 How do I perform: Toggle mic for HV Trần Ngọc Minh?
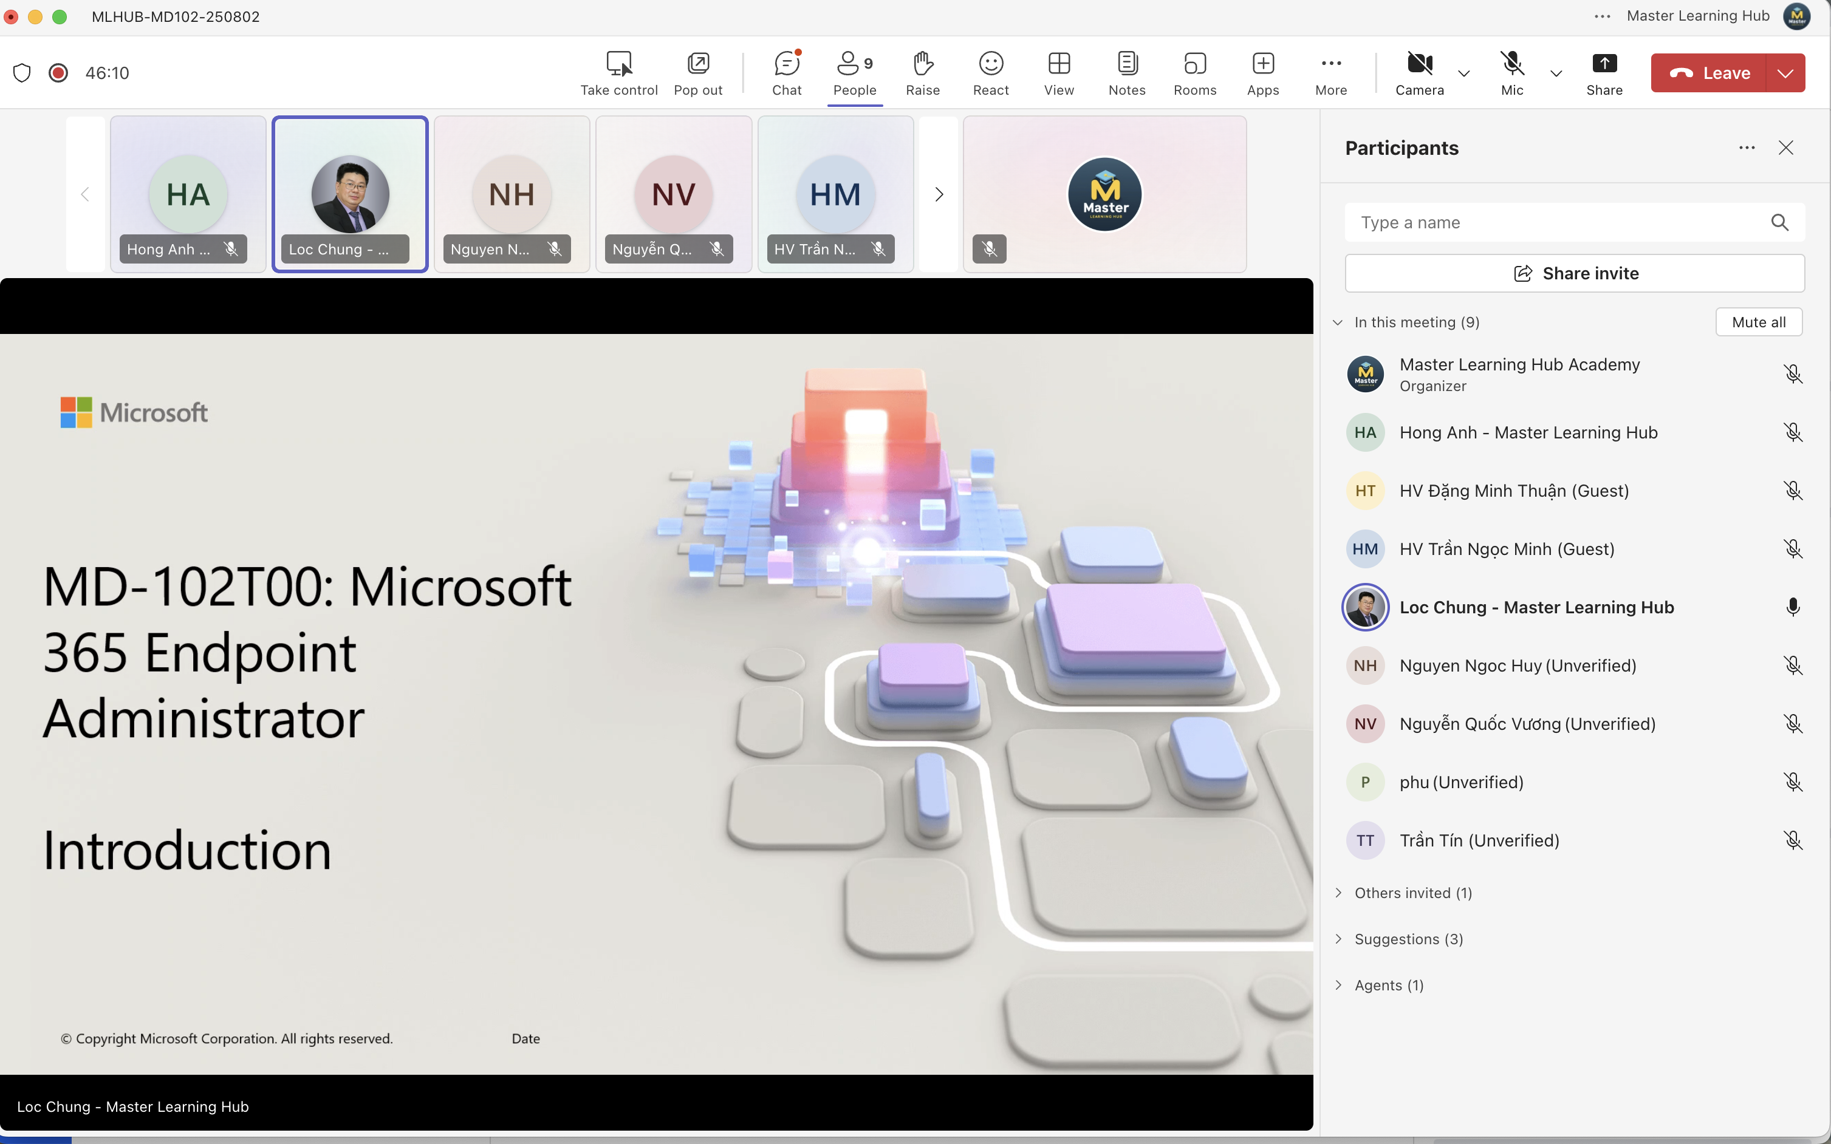(1793, 548)
